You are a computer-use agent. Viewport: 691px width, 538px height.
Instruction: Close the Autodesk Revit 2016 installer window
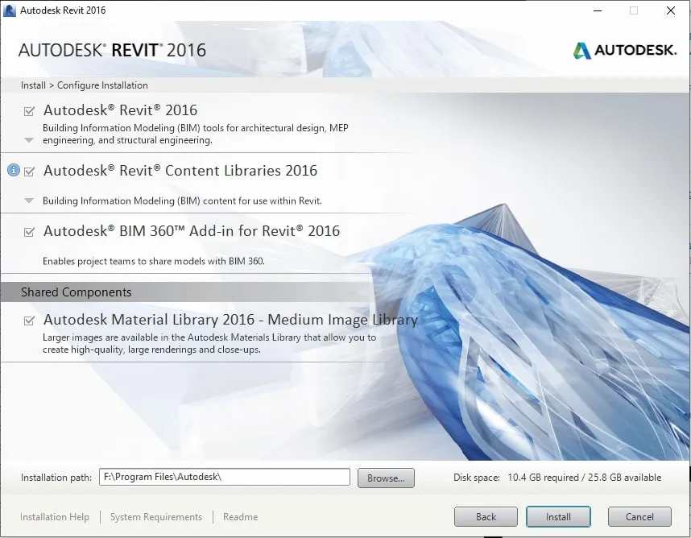click(x=670, y=10)
